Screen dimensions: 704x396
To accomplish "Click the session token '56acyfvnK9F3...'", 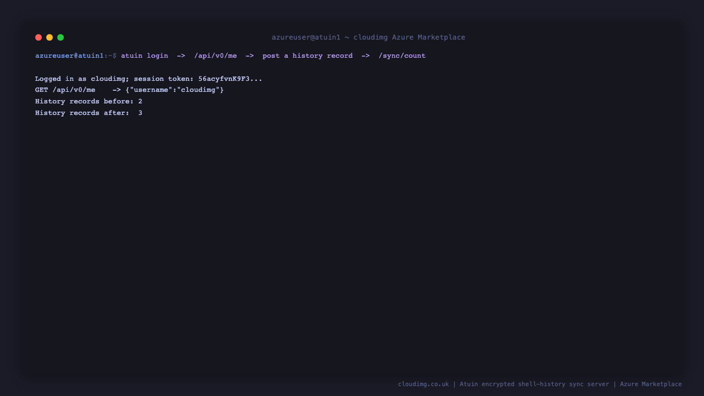I will click(230, 79).
